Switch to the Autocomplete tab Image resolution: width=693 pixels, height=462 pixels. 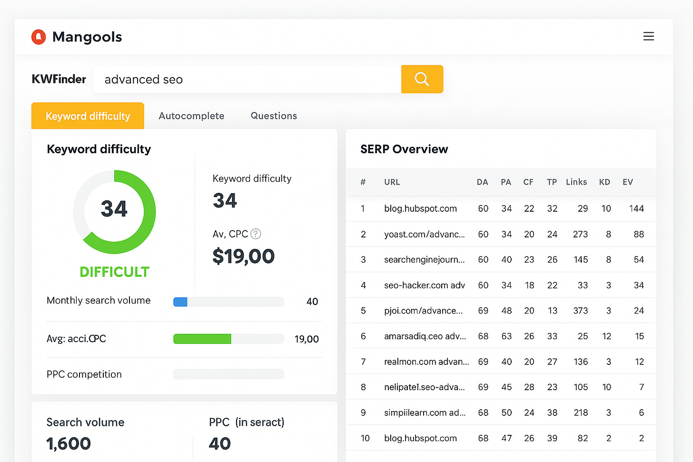point(191,116)
